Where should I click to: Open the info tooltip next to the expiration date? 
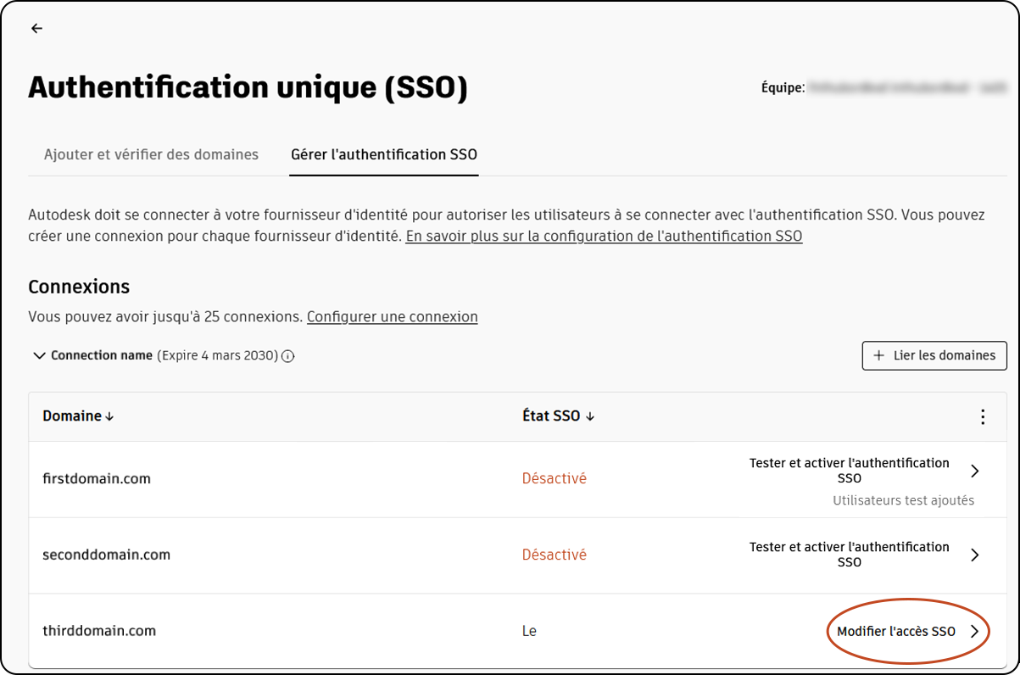tap(287, 356)
